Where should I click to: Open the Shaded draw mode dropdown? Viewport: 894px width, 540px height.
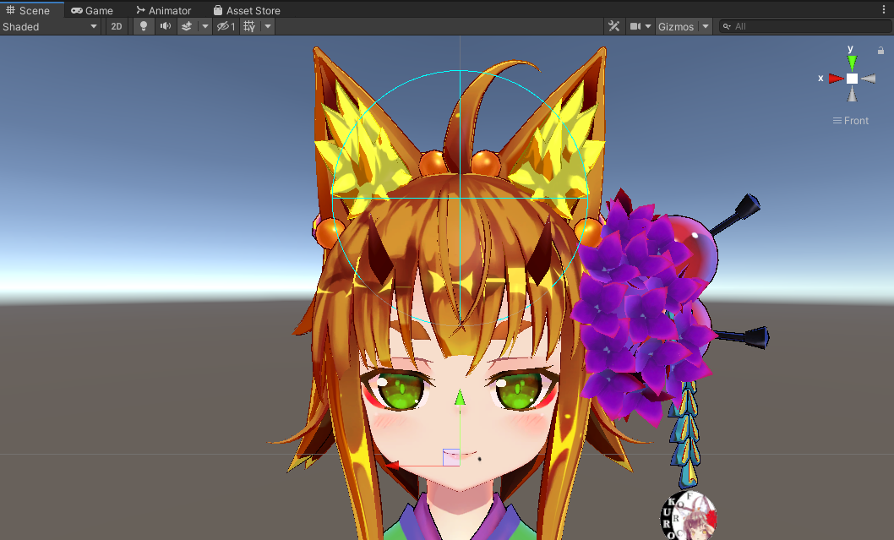[x=50, y=26]
